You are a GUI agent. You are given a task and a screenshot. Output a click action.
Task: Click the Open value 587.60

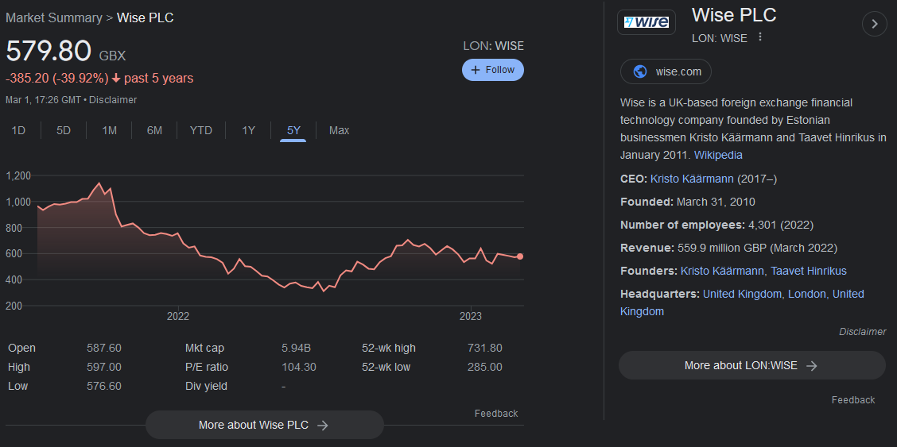coord(104,348)
